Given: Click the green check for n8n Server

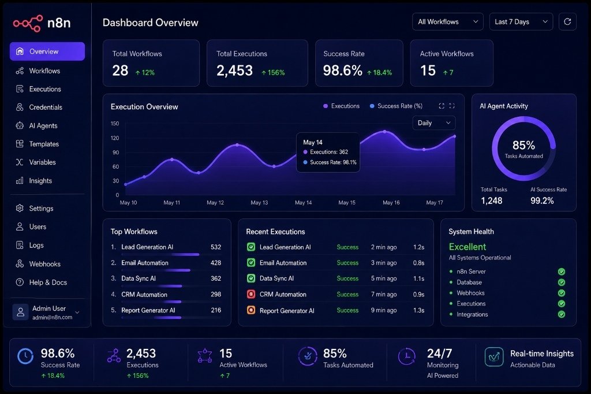Looking at the screenshot, I should (562, 272).
